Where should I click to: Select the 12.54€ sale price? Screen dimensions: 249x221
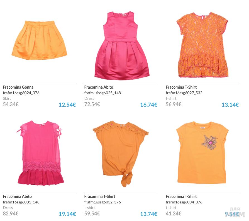[67, 105]
